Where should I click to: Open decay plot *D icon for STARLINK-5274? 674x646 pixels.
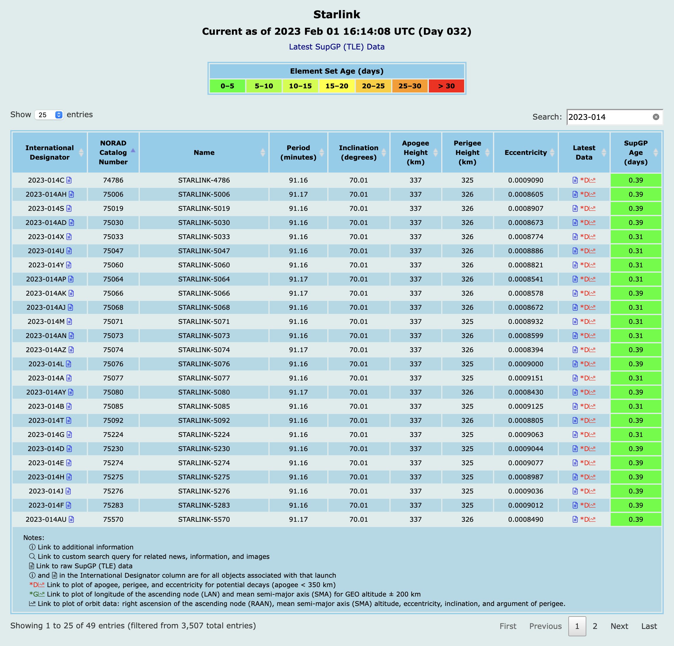(588, 463)
